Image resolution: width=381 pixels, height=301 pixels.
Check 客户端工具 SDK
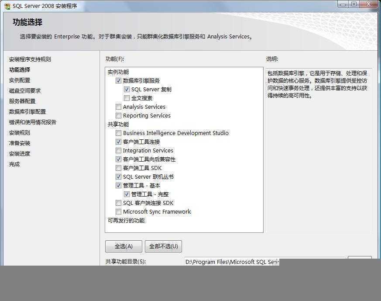coord(119,168)
